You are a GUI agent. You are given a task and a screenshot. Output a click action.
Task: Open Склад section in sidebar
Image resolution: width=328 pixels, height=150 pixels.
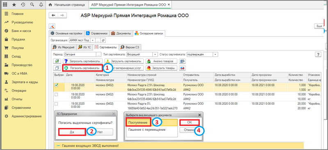pyautogui.click(x=16, y=56)
